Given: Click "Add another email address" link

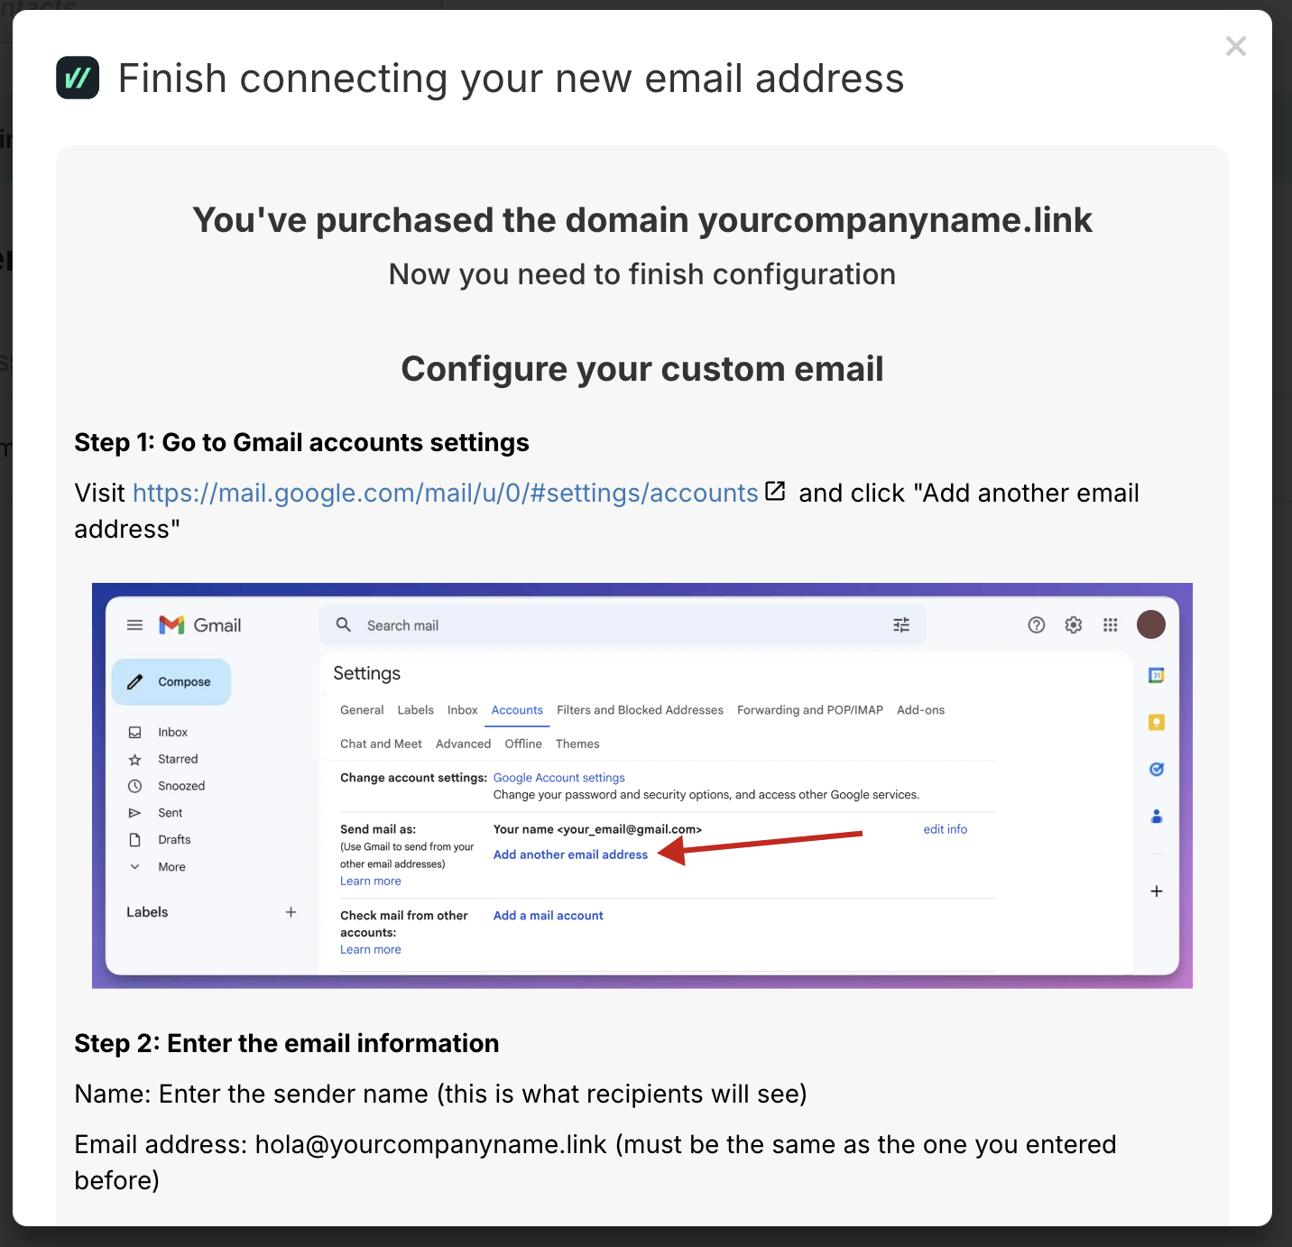Looking at the screenshot, I should [x=570, y=854].
